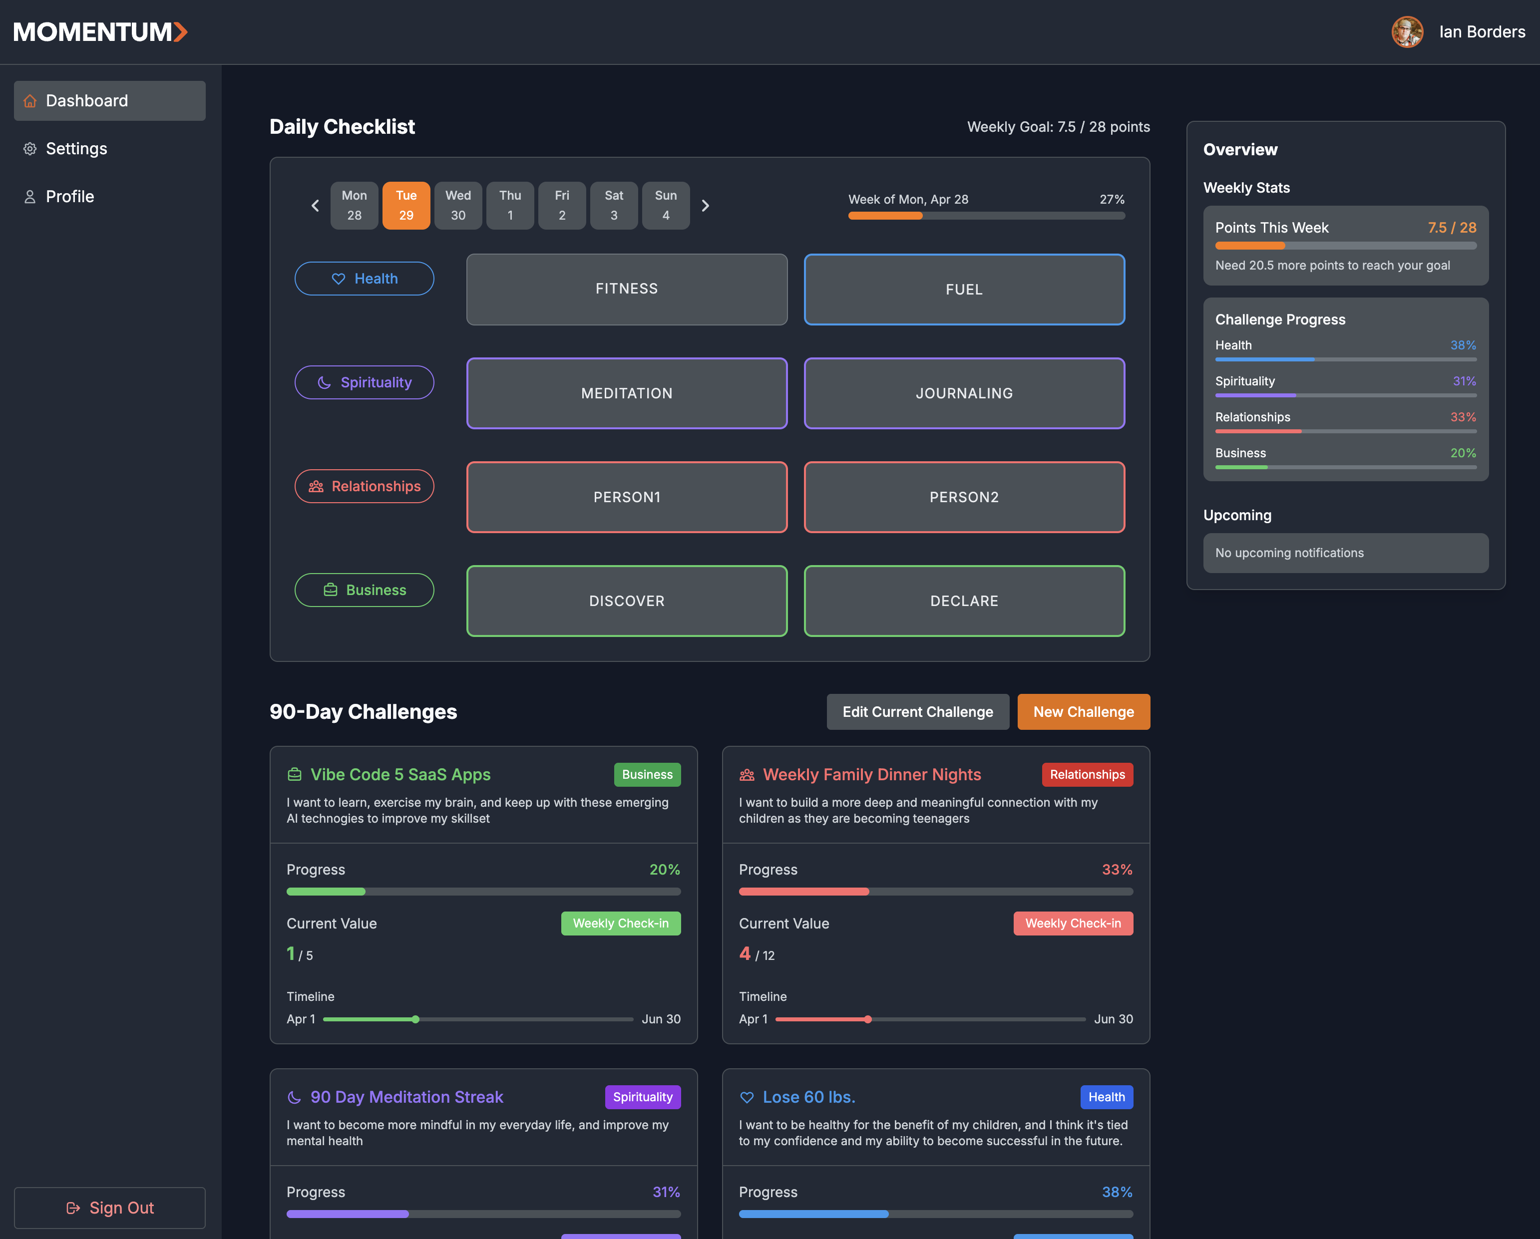Open Profile in the sidebar
This screenshot has height=1239, width=1540.
(110, 196)
